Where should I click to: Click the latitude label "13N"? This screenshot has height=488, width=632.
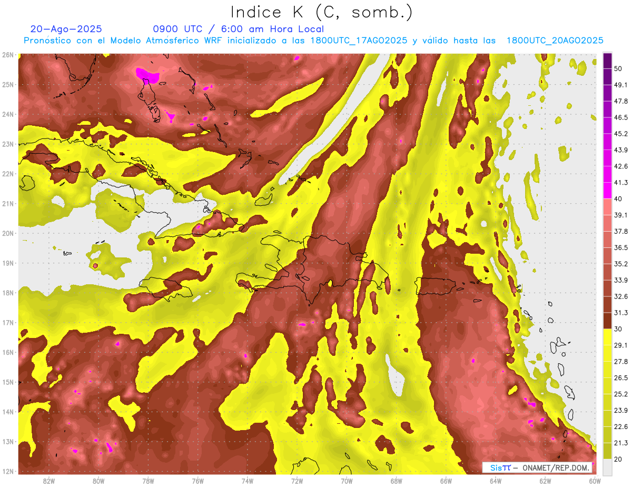coord(8,442)
